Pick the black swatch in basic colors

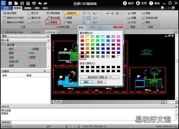point(82,56)
